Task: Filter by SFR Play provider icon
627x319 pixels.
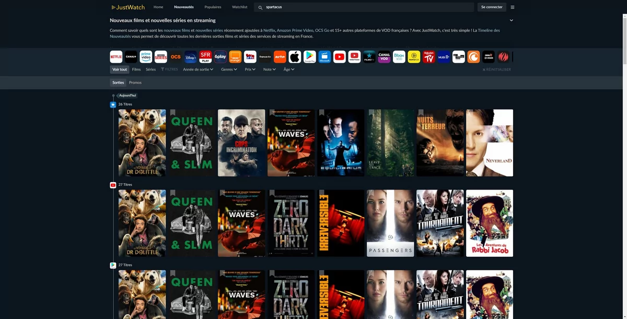Action: click(205, 57)
